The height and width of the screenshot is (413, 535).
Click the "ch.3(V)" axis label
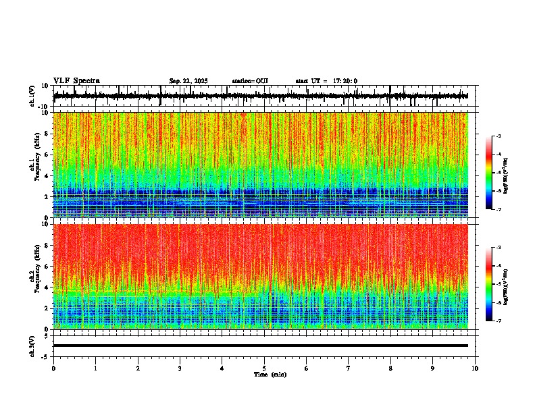coord(32,346)
